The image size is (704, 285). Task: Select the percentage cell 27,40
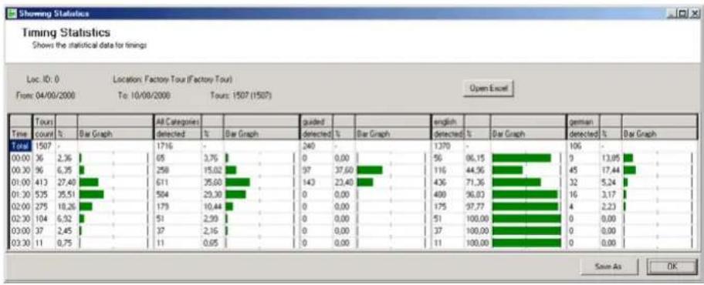pyautogui.click(x=66, y=183)
